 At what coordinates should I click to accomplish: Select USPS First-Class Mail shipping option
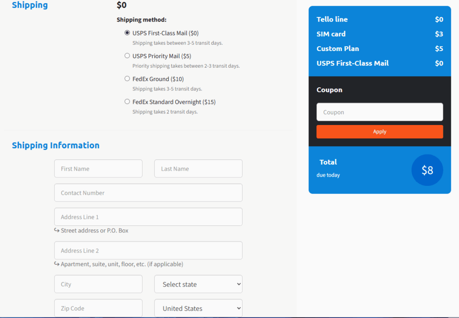(127, 33)
